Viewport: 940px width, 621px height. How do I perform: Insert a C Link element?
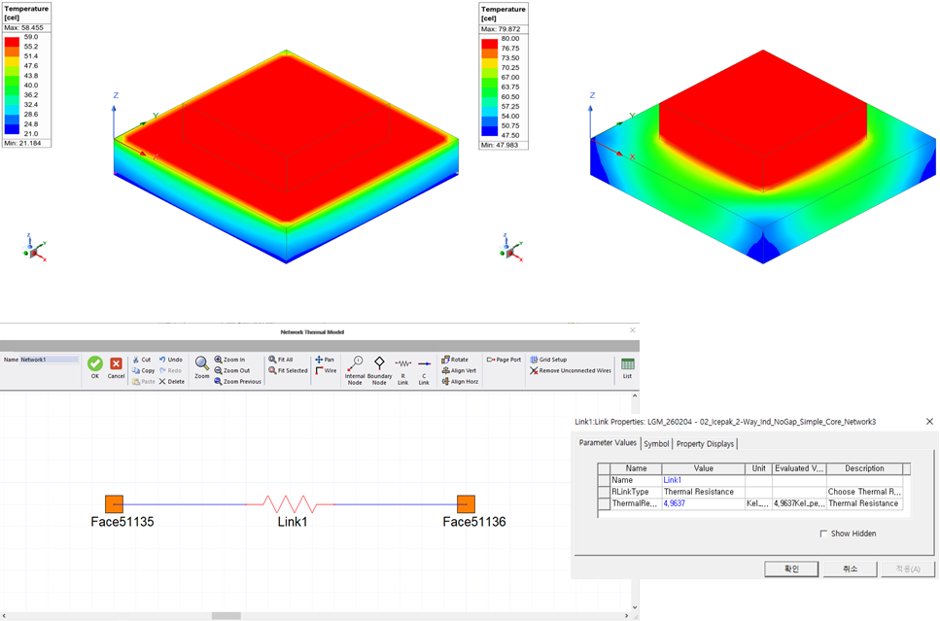point(424,363)
